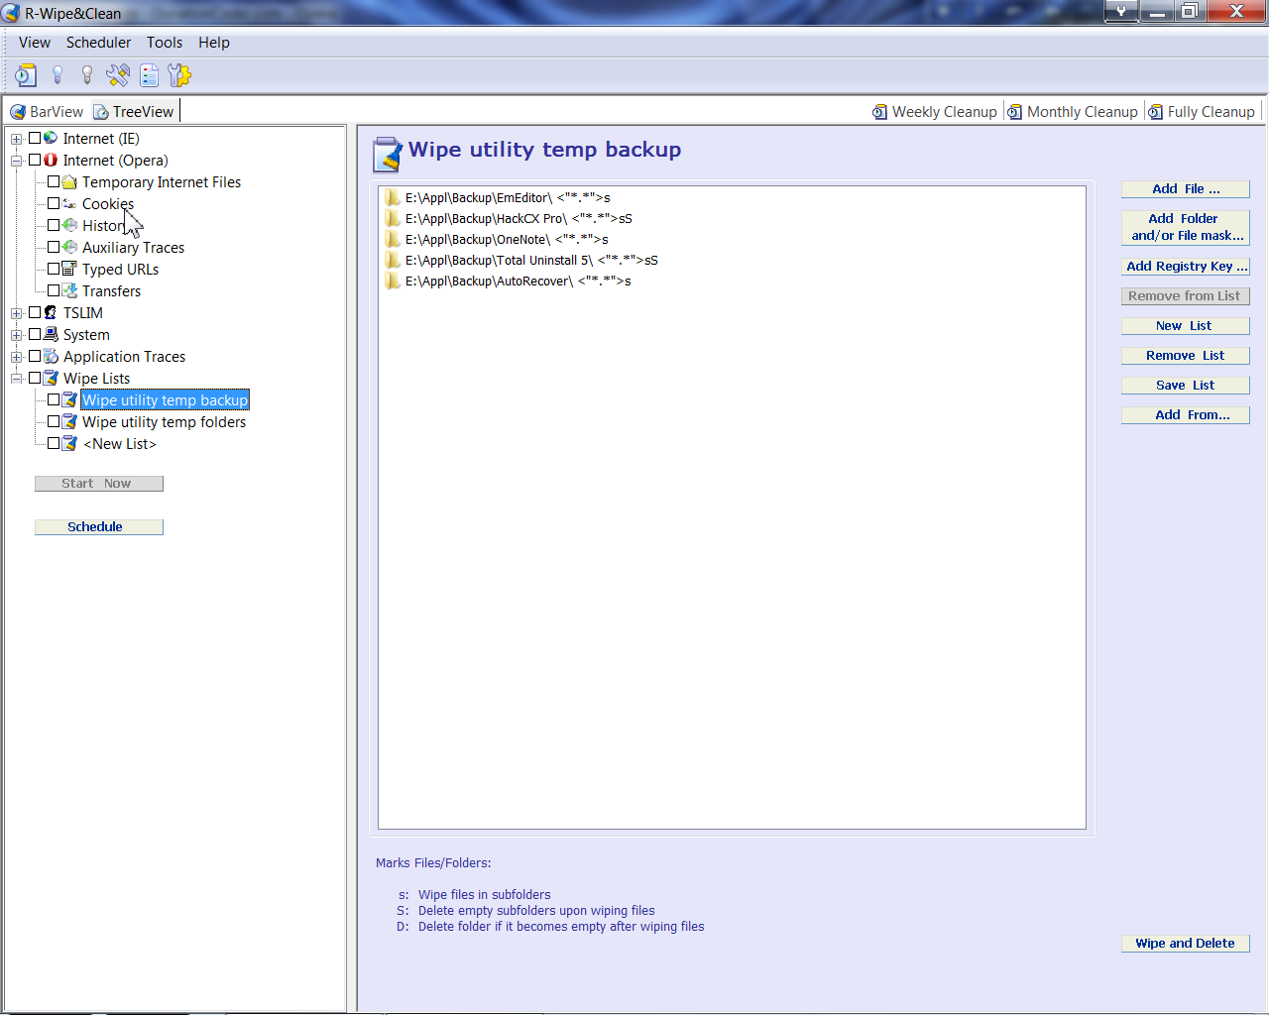Check the Wipe utility temp backup checkbox
The image size is (1269, 1015).
[x=54, y=399]
